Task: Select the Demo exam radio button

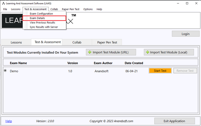Action: click(5, 71)
